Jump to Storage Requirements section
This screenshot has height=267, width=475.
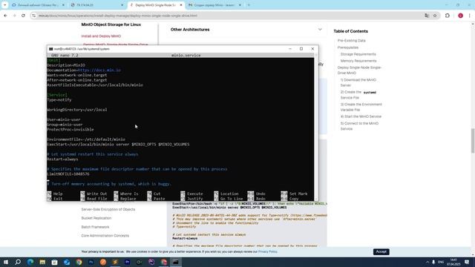point(358,54)
